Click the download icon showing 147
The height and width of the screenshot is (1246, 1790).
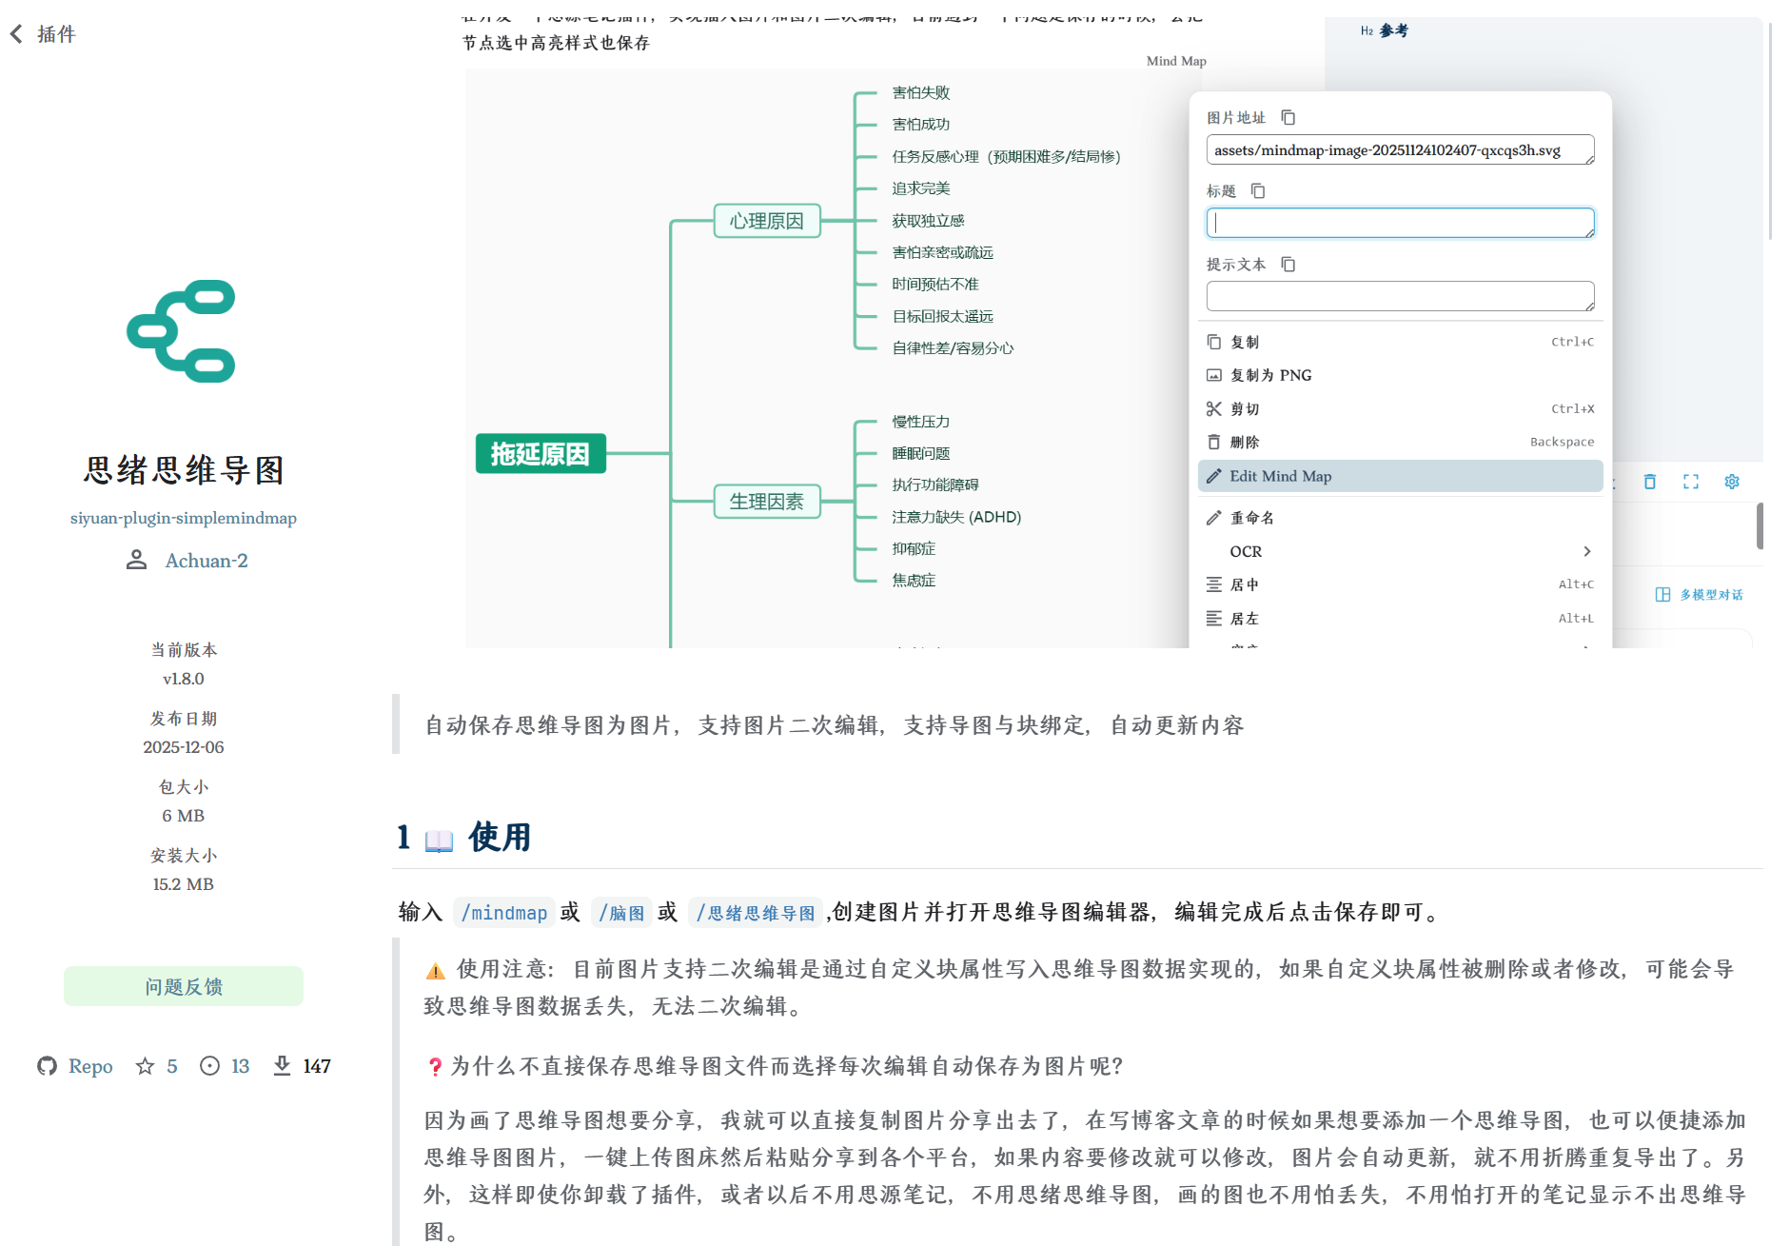click(x=282, y=1066)
